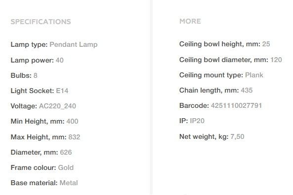Select the Pendant Lamp value

tap(74, 44)
